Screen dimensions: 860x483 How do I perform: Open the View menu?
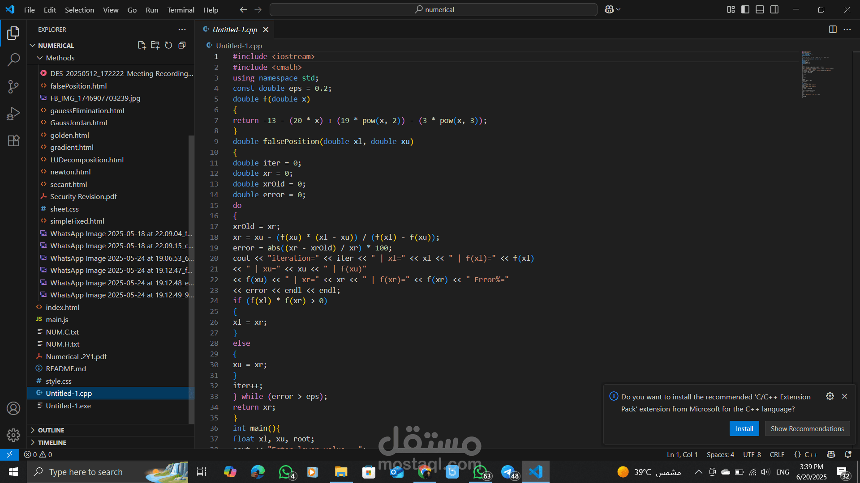pos(111,10)
